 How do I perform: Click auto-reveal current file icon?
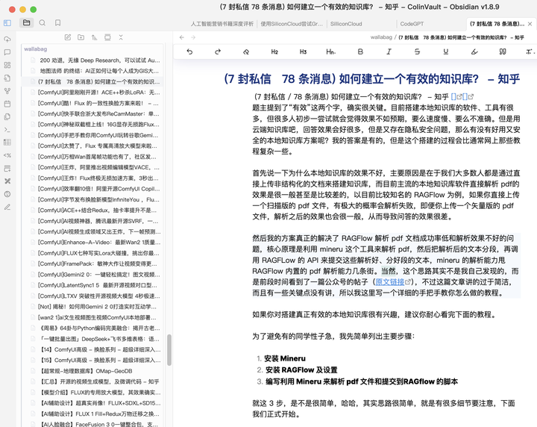pyautogui.click(x=107, y=37)
